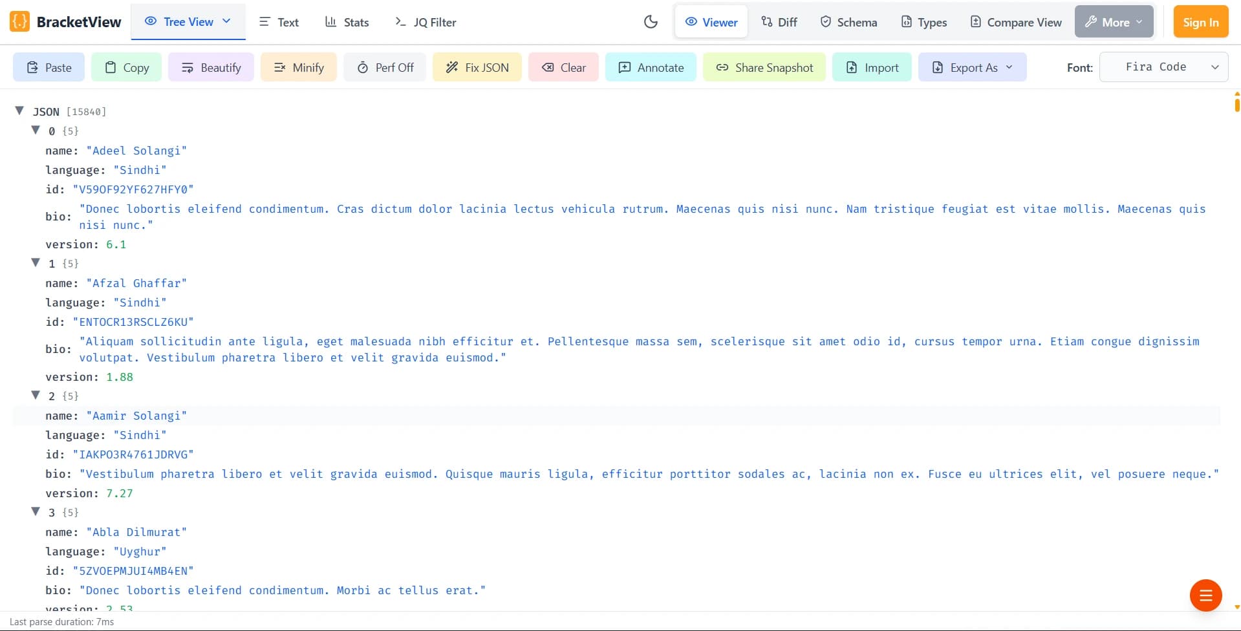Open the orange floating menu button
Screen dimensions: 1241x631
point(1206,595)
